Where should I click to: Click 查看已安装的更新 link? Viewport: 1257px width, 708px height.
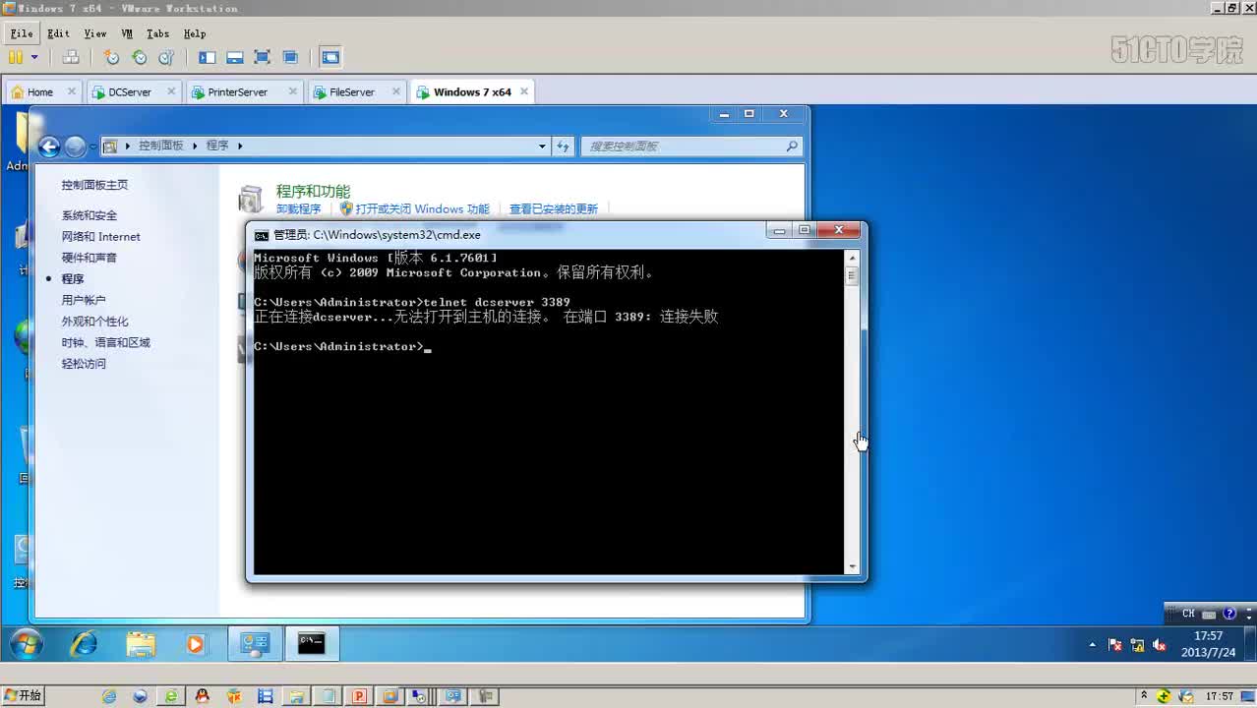coord(553,208)
